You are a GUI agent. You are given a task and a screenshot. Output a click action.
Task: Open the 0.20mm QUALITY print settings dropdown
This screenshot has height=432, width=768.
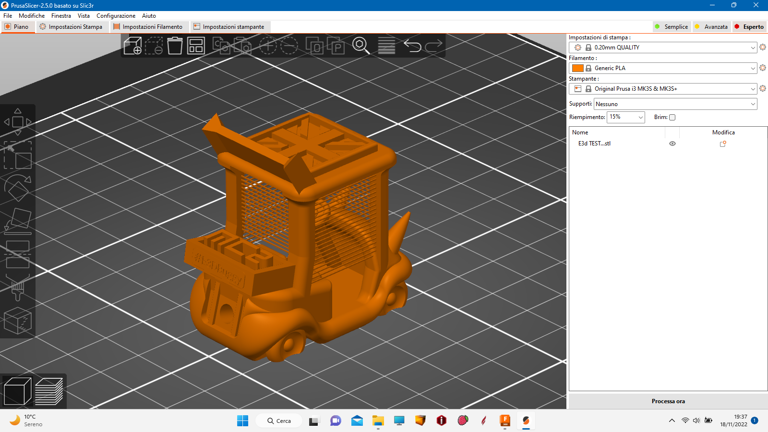pyautogui.click(x=662, y=48)
